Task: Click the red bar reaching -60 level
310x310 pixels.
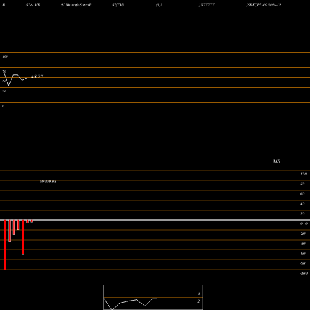Action: tap(23, 237)
